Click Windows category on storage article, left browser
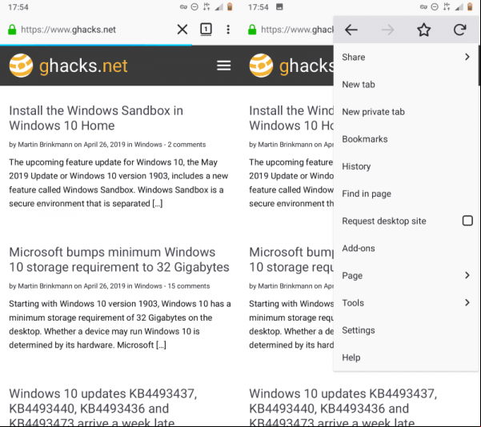481x427 pixels. (148, 286)
